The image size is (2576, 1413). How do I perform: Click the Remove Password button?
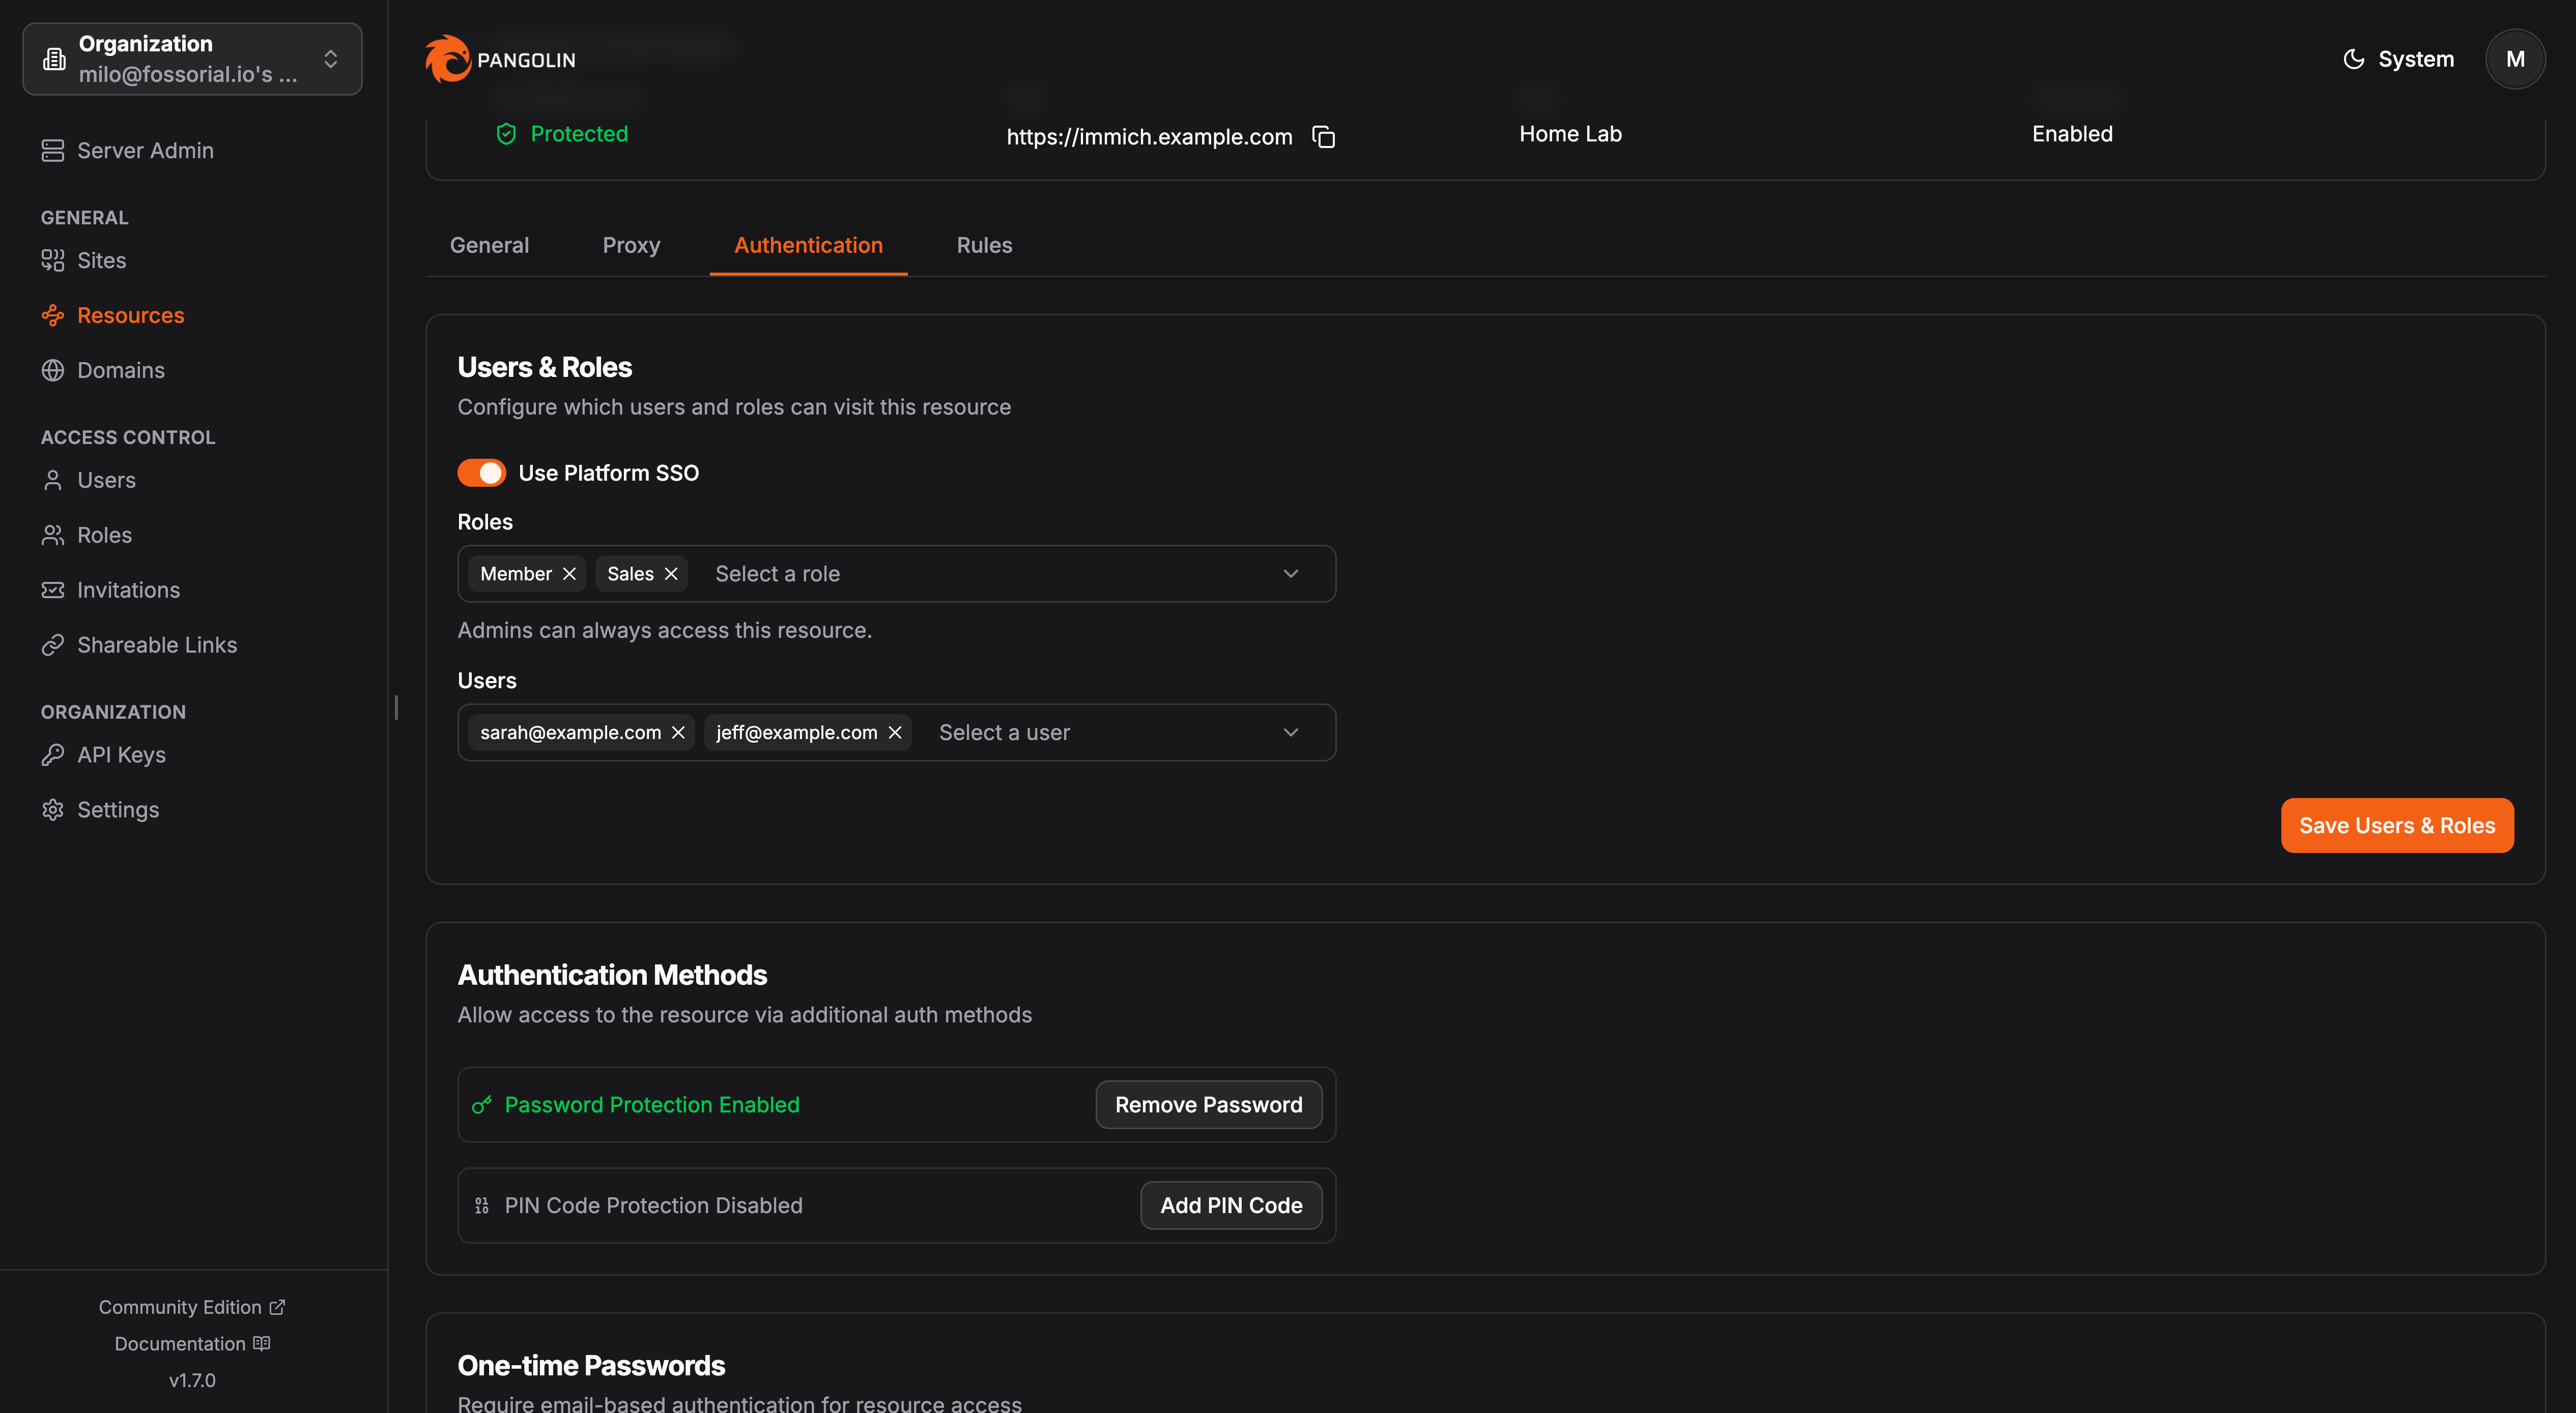pyautogui.click(x=1208, y=1104)
